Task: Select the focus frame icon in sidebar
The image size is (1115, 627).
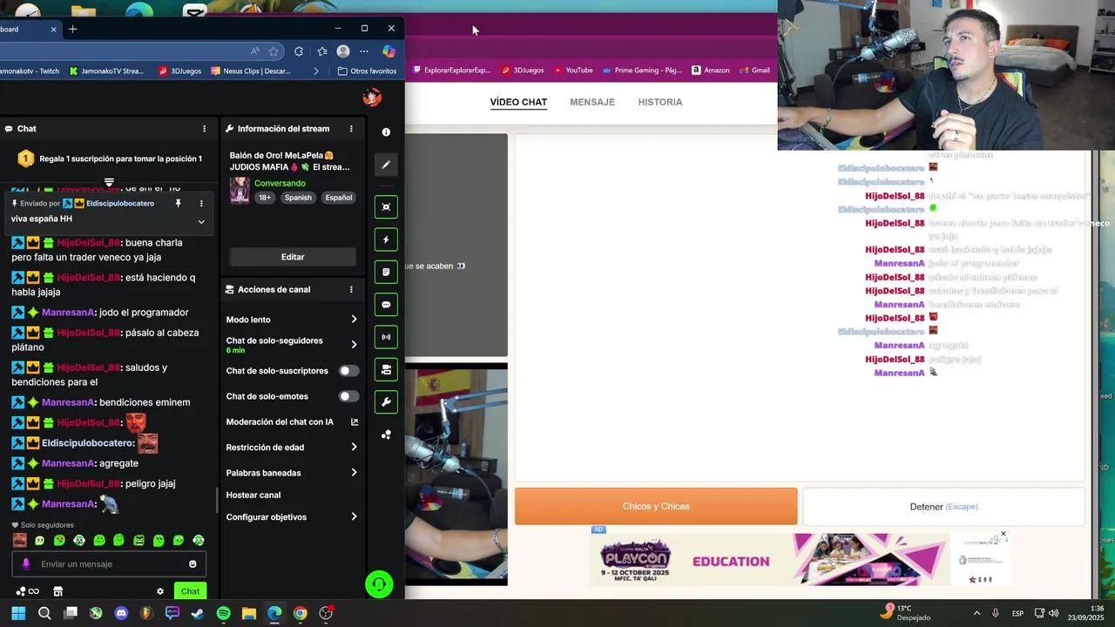Action: 386,207
